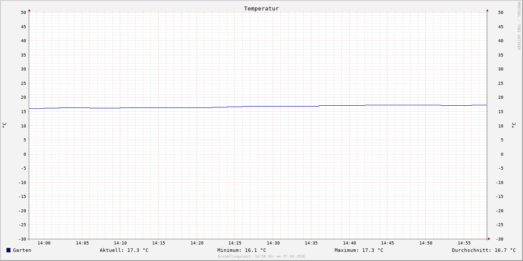523x261 pixels.
Task: Click the -30 label on the right y-axis
Action: pos(499,239)
